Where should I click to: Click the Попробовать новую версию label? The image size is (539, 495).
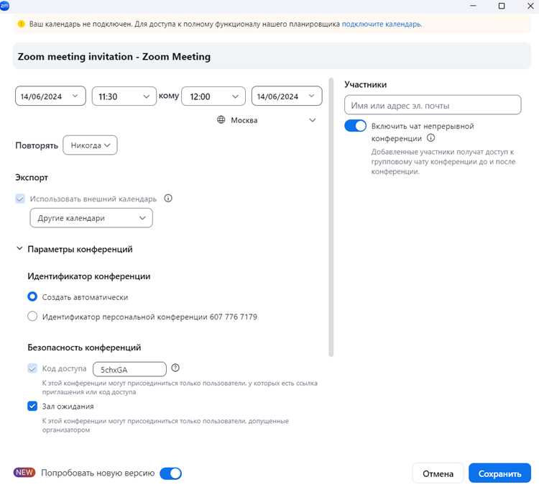point(98,473)
